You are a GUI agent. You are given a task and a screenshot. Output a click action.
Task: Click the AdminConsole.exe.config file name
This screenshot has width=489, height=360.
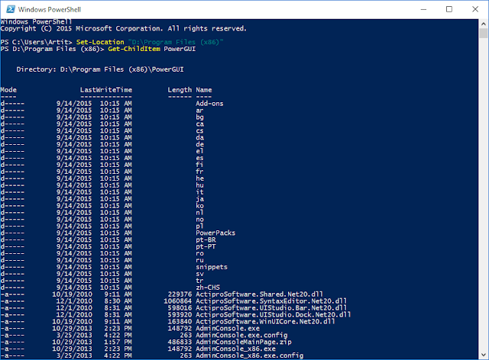[x=241, y=336]
